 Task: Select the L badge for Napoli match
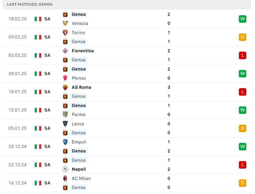coord(242,165)
